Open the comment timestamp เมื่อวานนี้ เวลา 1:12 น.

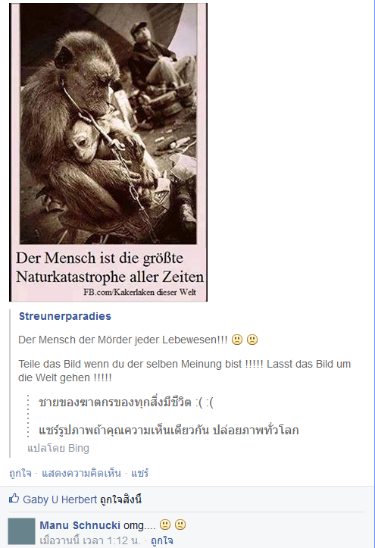click(x=89, y=540)
